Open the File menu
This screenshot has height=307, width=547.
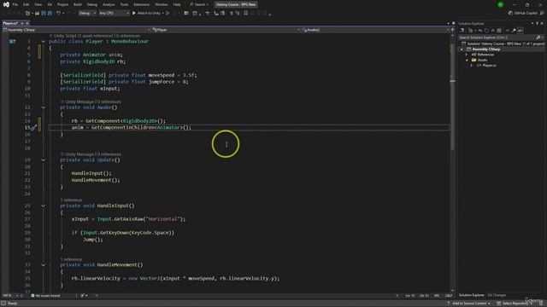click(15, 4)
